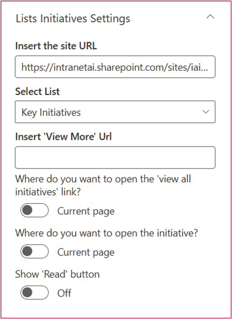232x319 pixels.
Task: Click the Lists Initiatives Settings header title
Action: [73, 18]
